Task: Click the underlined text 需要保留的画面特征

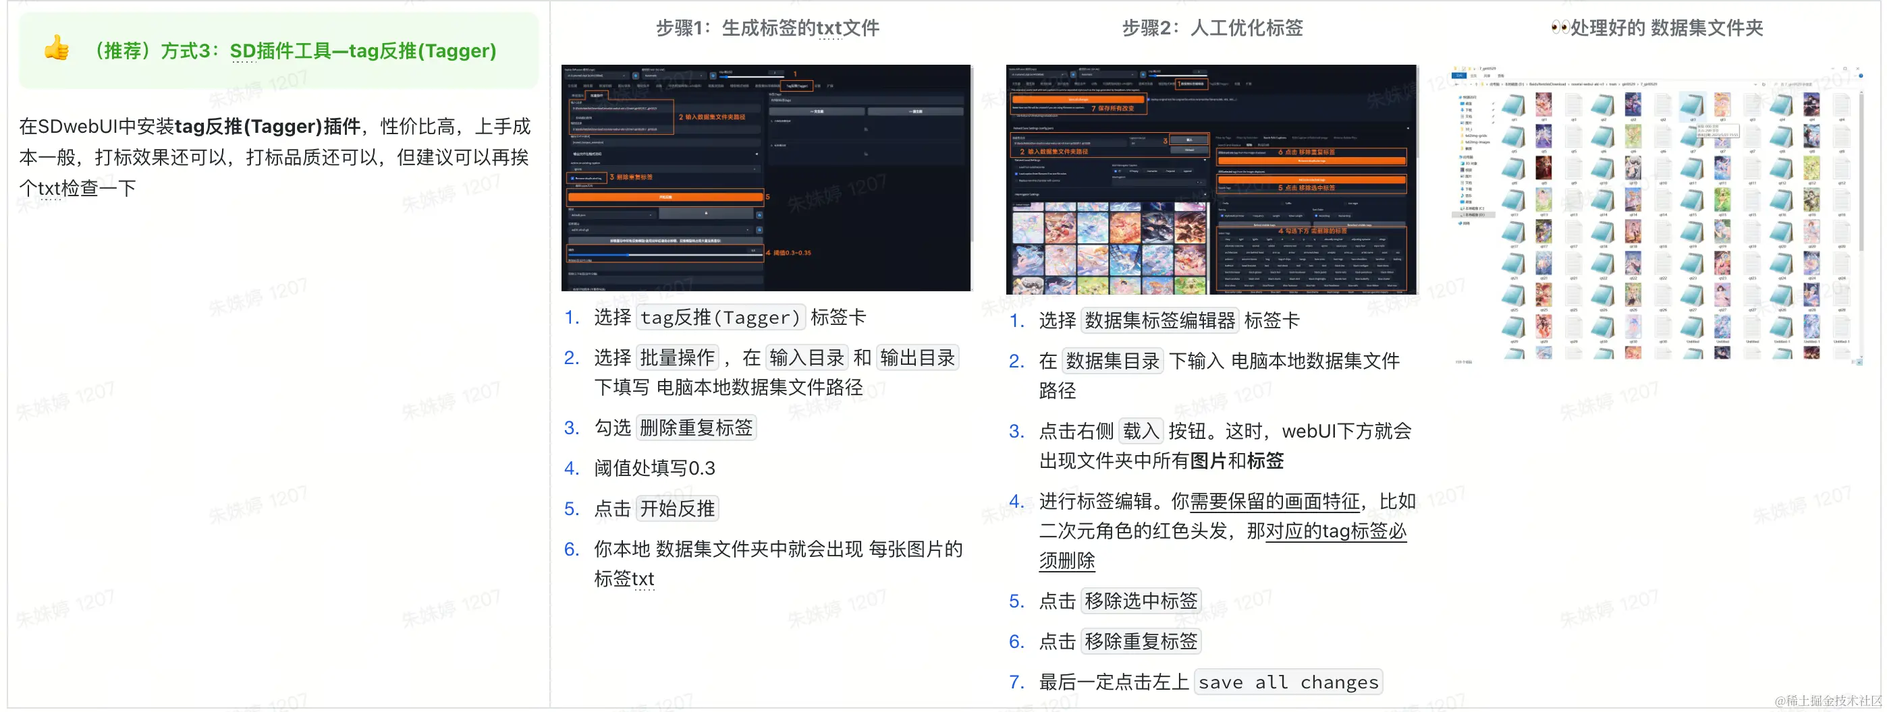Action: [x=1275, y=501]
